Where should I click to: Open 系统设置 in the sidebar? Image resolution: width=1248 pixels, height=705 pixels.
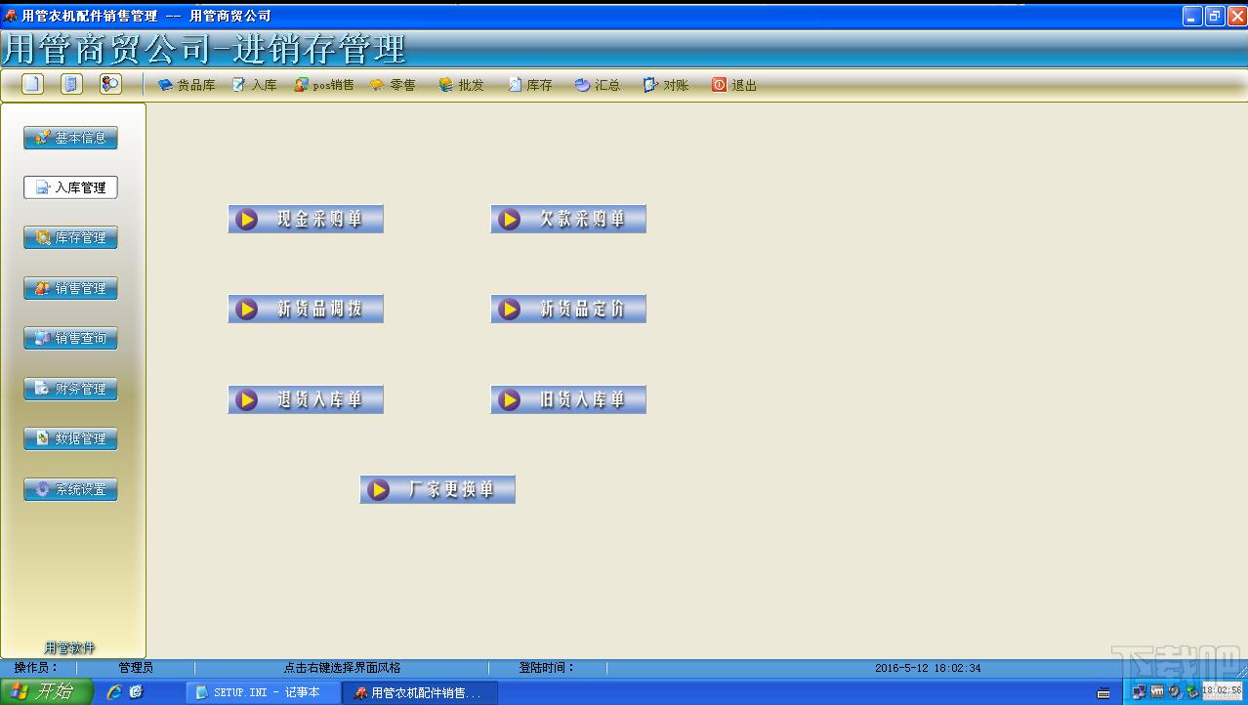[70, 489]
